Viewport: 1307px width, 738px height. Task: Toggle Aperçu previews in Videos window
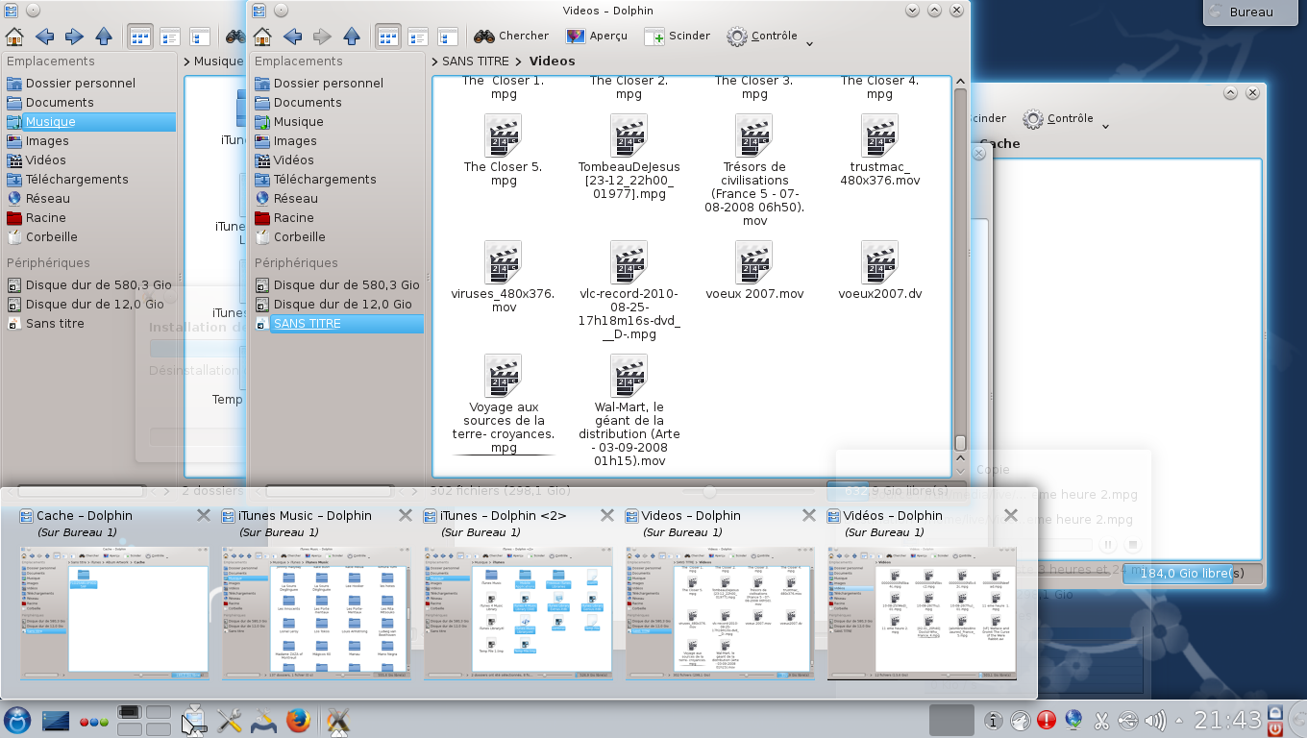(x=596, y=37)
